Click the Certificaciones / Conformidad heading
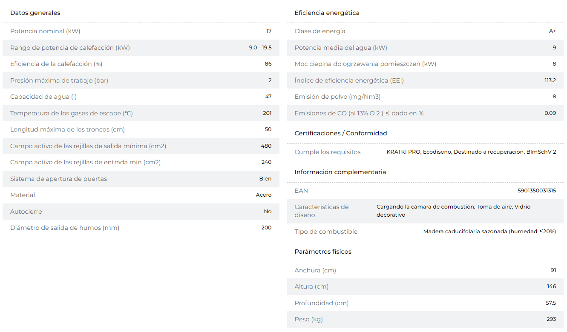Image resolution: width=567 pixels, height=332 pixels. coord(341,133)
